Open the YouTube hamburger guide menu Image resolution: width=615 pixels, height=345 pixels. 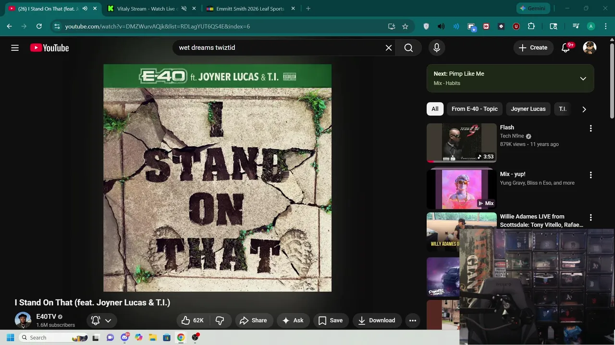15,48
